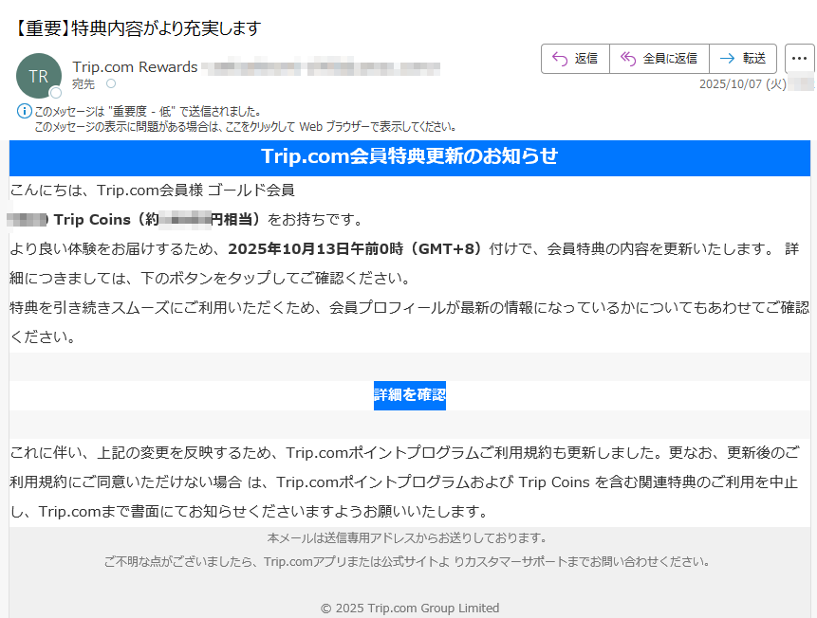Click the circle indicator next to 宛先
This screenshot has width=817, height=618.
[112, 82]
